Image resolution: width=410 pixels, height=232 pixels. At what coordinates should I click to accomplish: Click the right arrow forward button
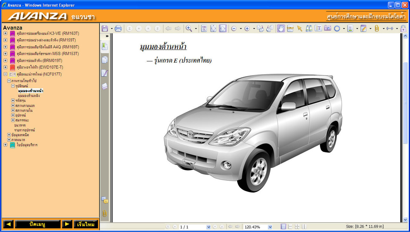pyautogui.click(x=67, y=224)
